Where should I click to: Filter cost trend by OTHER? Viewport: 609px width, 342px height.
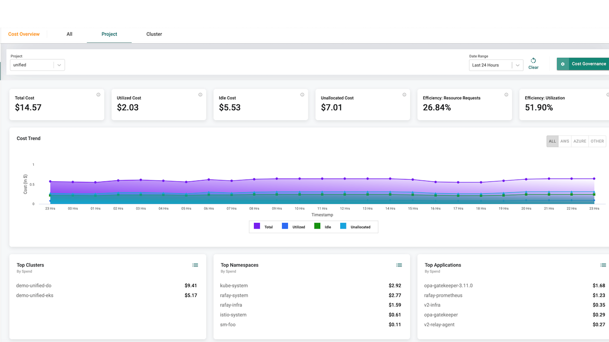click(597, 141)
